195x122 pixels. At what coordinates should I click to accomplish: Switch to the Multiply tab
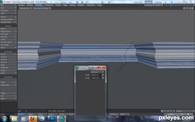pos(39,5)
